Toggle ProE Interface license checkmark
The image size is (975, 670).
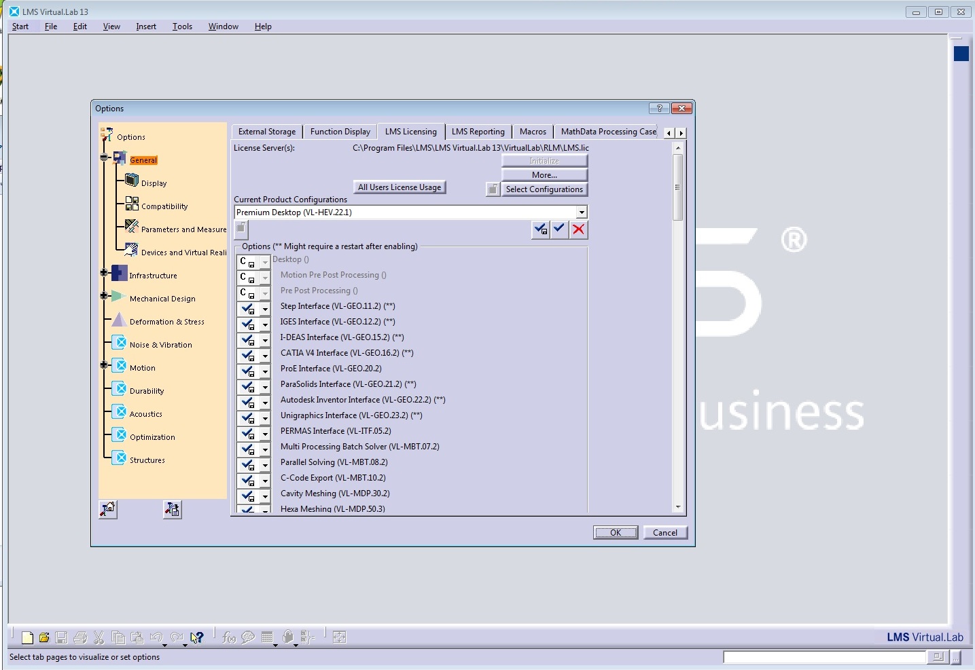pos(248,371)
